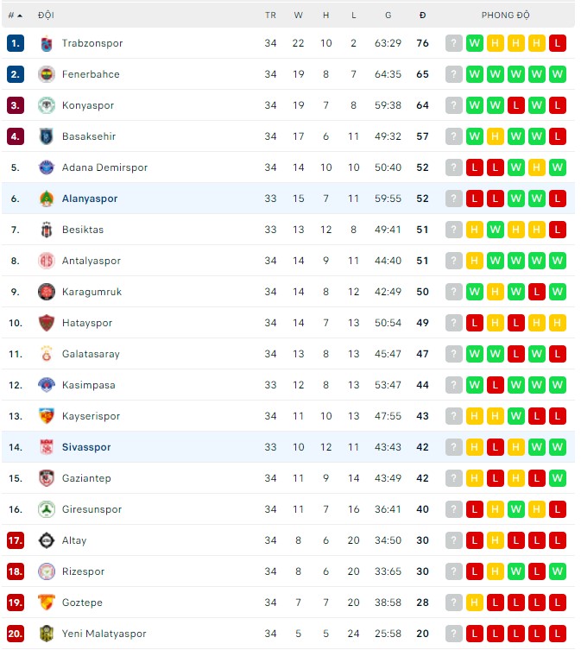The image size is (581, 650).
Task: Click the PHONG ĐỘ form column header
Action: pyautogui.click(x=505, y=16)
